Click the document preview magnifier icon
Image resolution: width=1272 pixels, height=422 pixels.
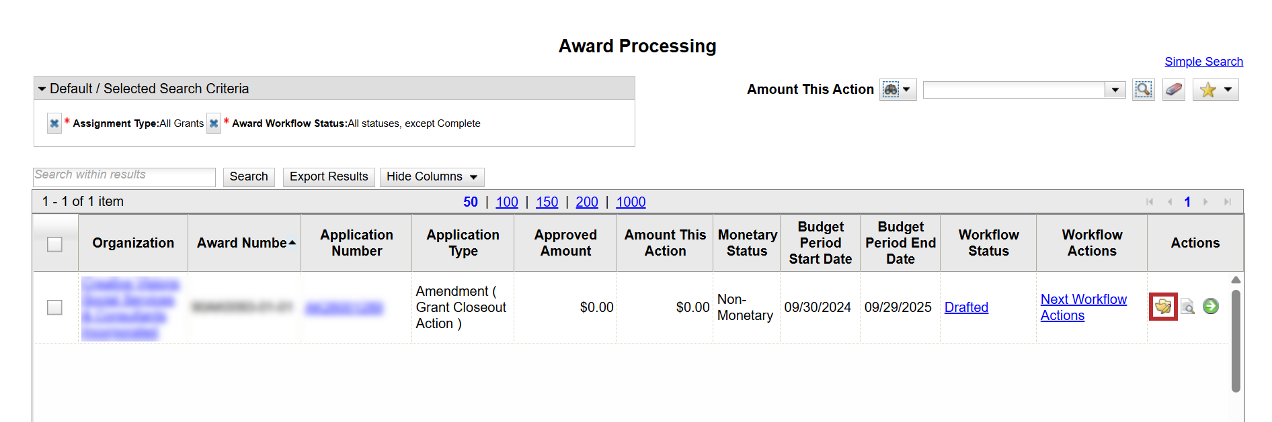[x=1188, y=307]
